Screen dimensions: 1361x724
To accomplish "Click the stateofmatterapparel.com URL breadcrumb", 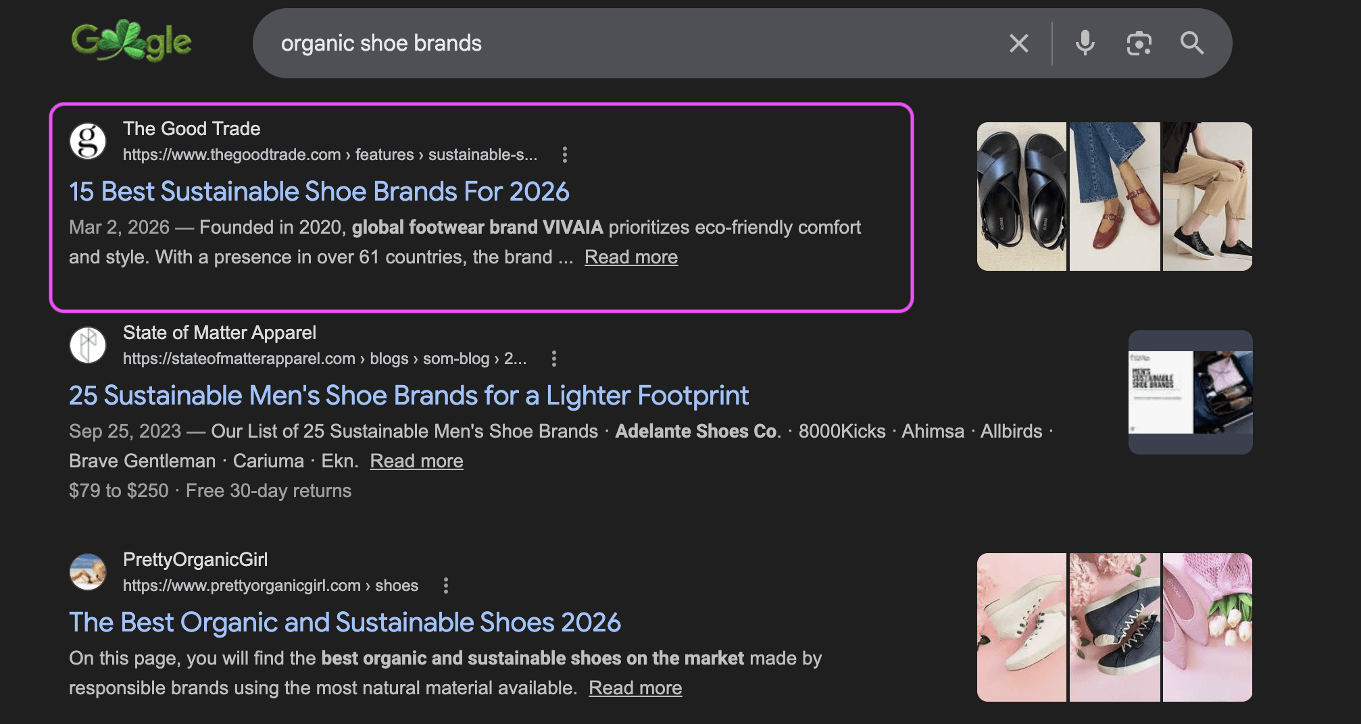I will [324, 359].
